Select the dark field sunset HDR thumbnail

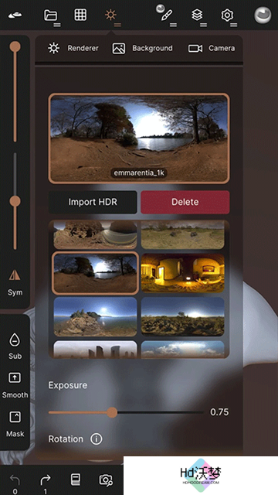(183, 316)
